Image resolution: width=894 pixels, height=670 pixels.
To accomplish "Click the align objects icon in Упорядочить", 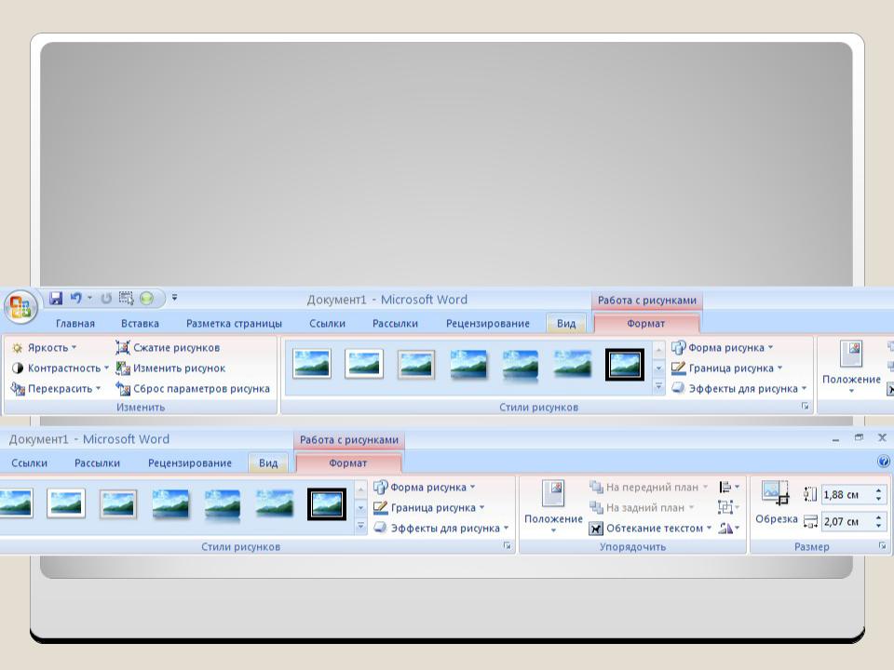I will 725,487.
